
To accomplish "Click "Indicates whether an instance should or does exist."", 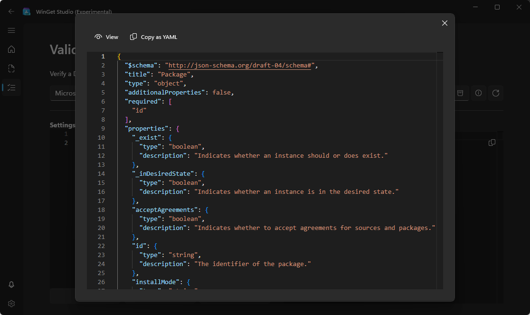I will pyautogui.click(x=291, y=155).
